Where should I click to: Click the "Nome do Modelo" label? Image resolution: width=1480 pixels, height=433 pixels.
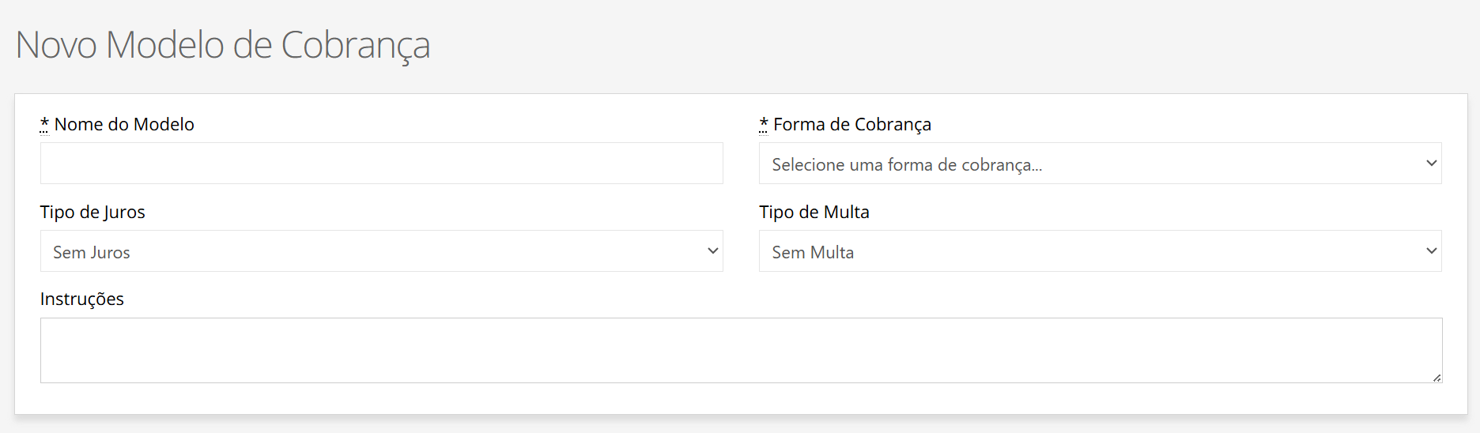click(124, 124)
